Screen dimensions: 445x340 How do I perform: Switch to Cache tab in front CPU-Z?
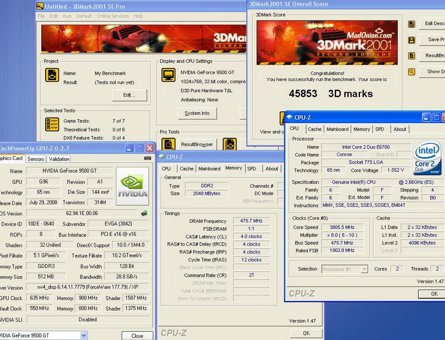(x=315, y=129)
